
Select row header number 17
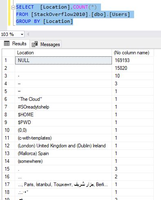9,184
